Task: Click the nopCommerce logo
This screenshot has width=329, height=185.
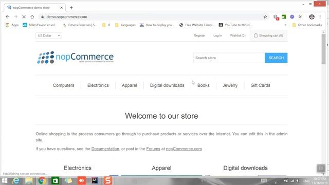Action: 76,57
